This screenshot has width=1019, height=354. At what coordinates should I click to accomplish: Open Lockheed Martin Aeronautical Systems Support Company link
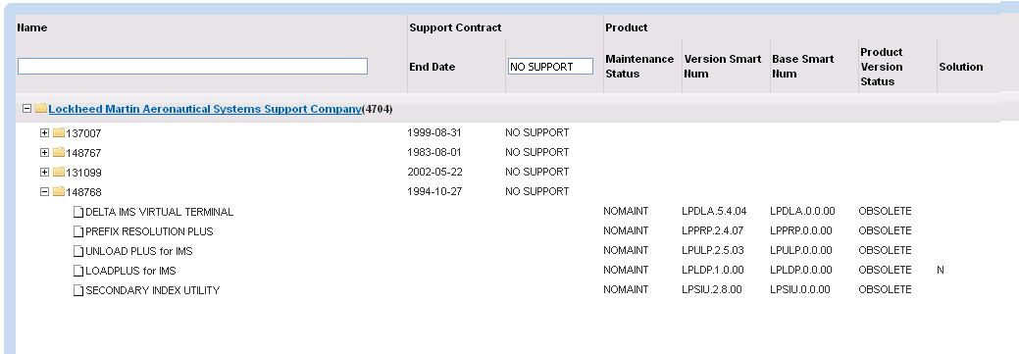coord(204,109)
